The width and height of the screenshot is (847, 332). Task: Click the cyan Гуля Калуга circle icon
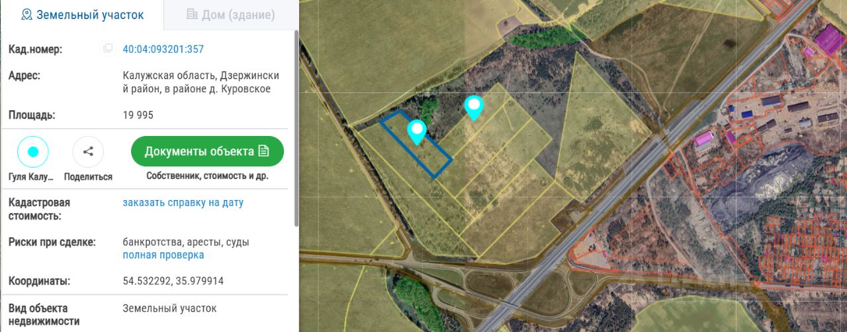(x=33, y=152)
